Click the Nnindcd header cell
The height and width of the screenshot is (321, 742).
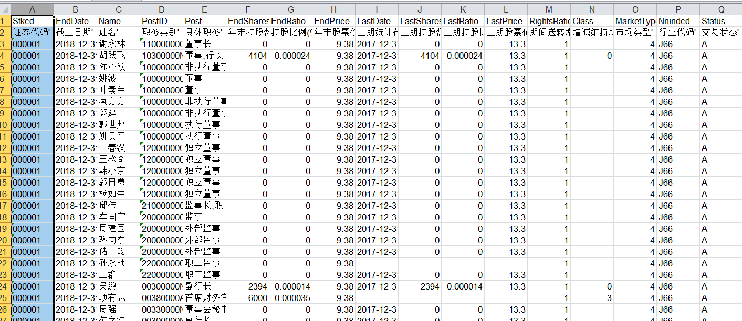click(678, 21)
